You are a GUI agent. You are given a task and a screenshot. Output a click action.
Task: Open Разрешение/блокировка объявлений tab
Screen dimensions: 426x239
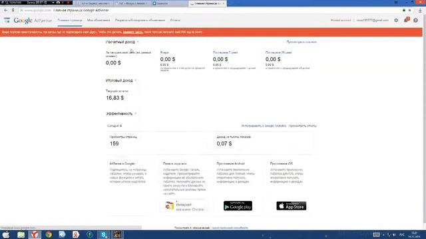[x=140, y=21]
